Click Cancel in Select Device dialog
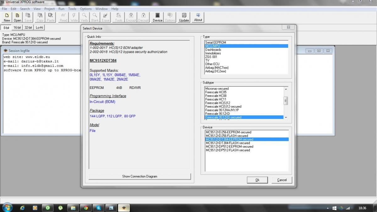The height and width of the screenshot is (212, 377). coord(282,180)
